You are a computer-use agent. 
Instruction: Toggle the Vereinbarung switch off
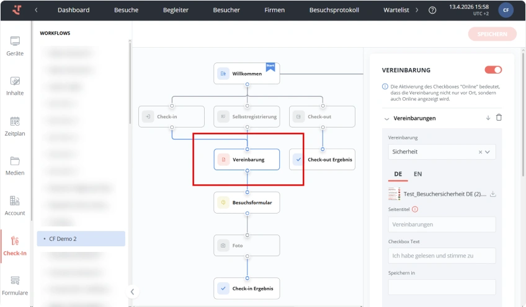pyautogui.click(x=493, y=70)
